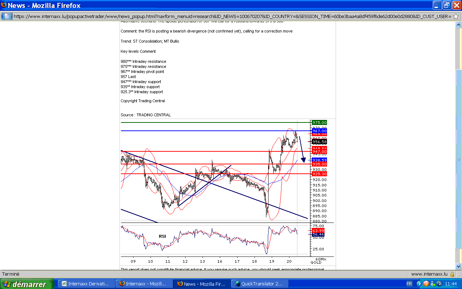Click the 938.59 blue price label
Screen dimensions: 462x289
[x=319, y=160]
